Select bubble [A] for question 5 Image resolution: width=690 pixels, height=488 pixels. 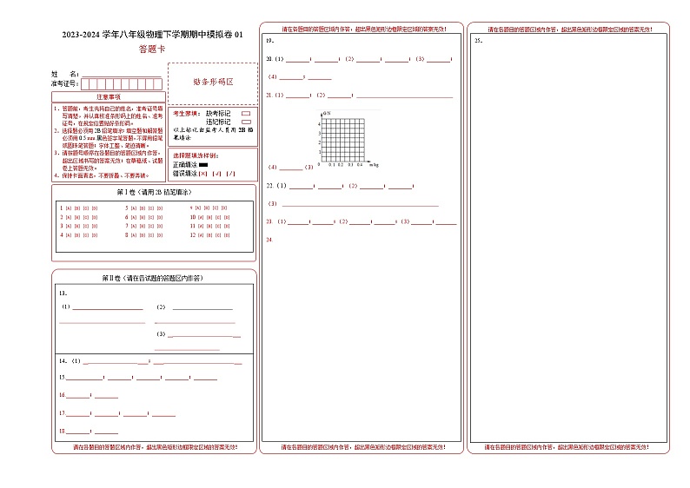click(135, 208)
